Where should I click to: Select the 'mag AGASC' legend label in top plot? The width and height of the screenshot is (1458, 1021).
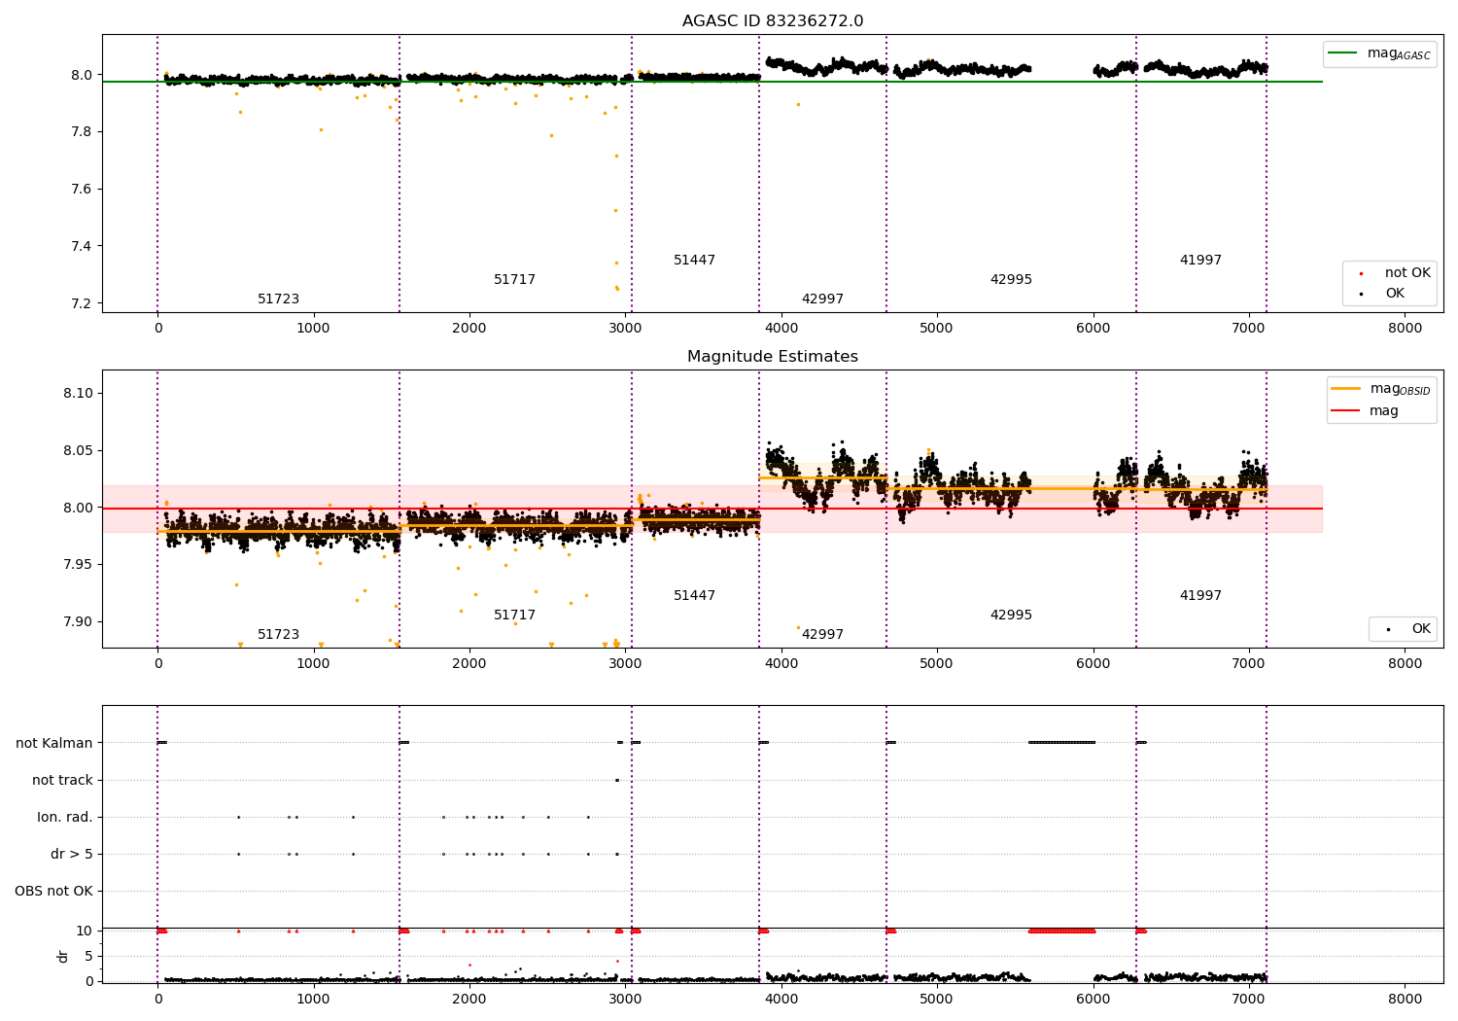click(x=1399, y=53)
